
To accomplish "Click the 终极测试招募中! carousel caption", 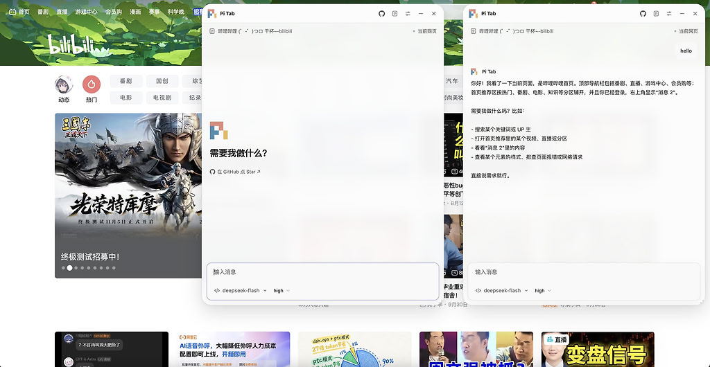I will (x=90, y=257).
